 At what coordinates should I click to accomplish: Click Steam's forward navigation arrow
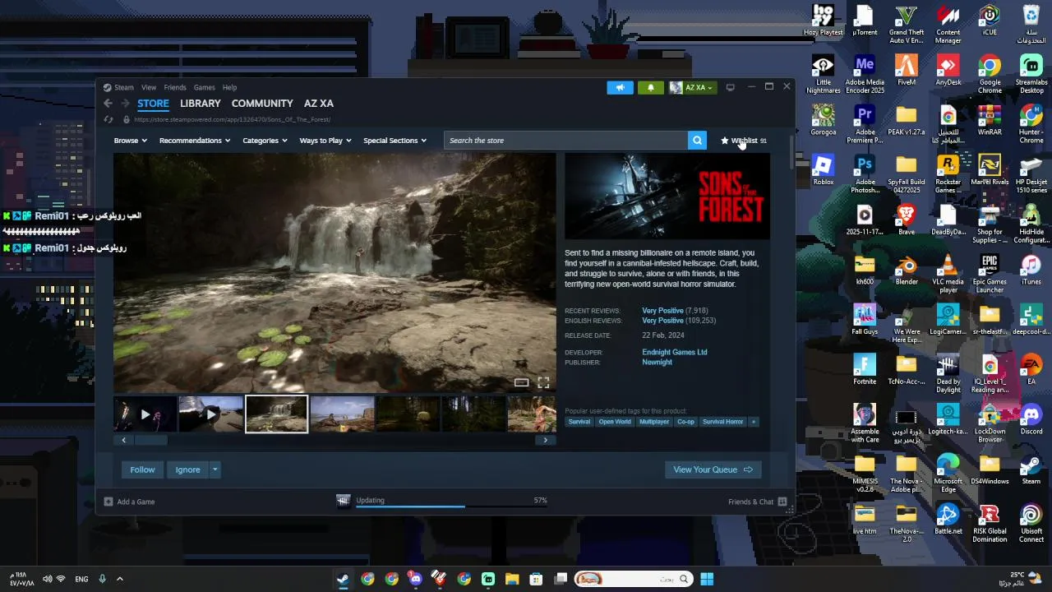click(x=125, y=104)
